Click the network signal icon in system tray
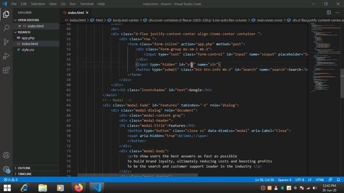 (x=308, y=188)
